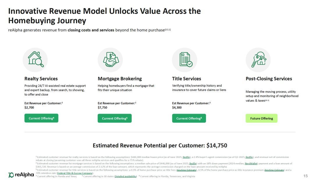Viewport: 320px width, 180px height.
Task: Click the slide number 15
Action: pyautogui.click(x=305, y=176)
